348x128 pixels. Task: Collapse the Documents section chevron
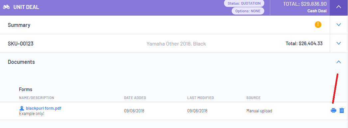pyautogui.click(x=339, y=62)
